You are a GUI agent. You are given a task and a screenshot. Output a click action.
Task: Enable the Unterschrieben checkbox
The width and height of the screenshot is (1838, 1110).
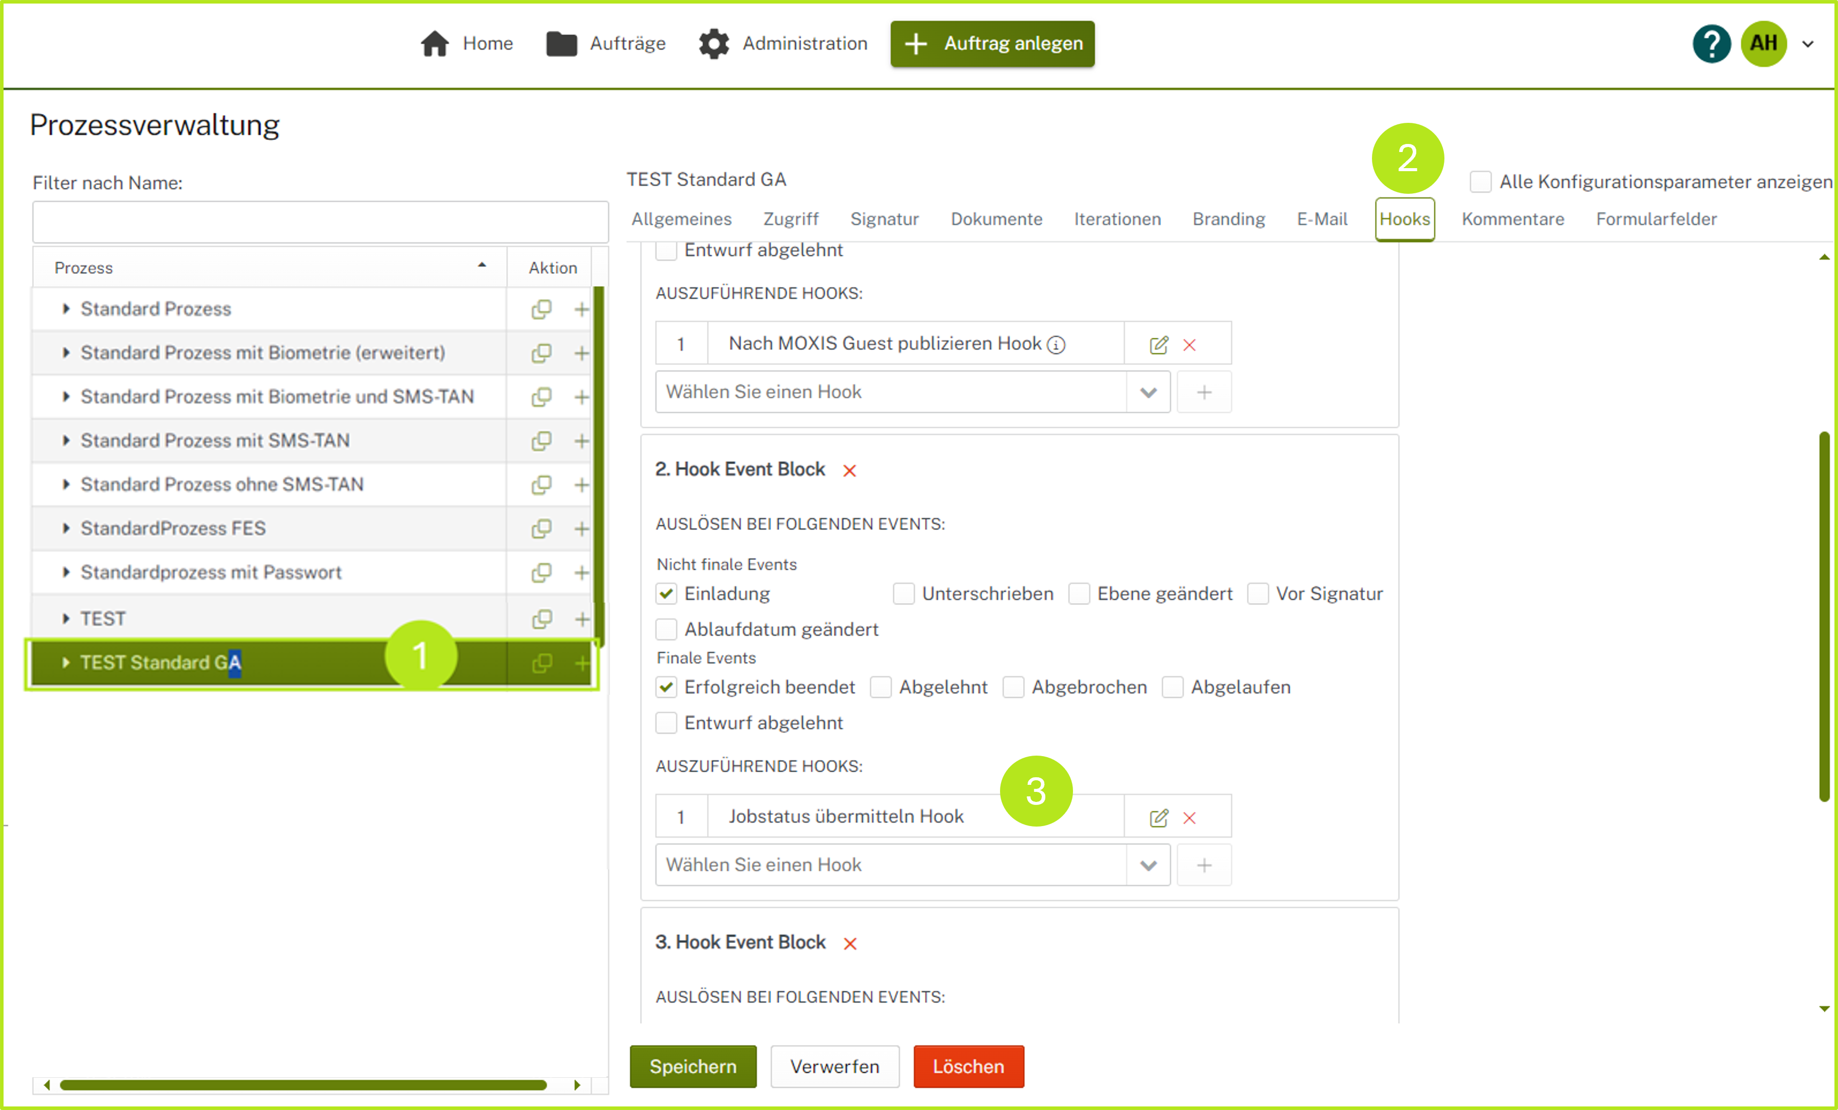pyautogui.click(x=902, y=593)
